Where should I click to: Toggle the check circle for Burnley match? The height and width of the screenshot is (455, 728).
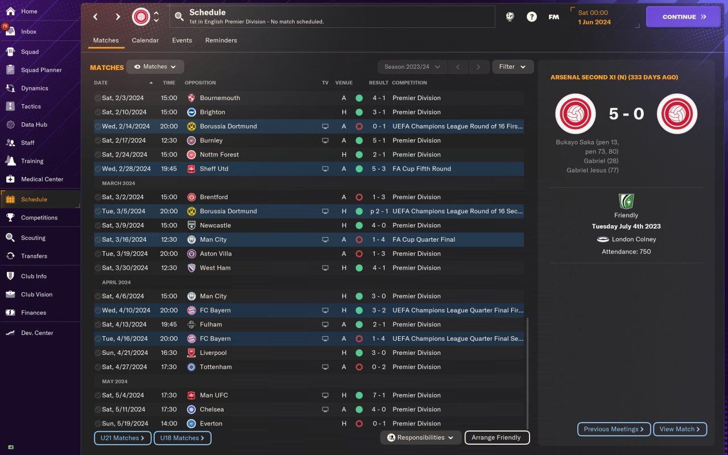tap(98, 140)
